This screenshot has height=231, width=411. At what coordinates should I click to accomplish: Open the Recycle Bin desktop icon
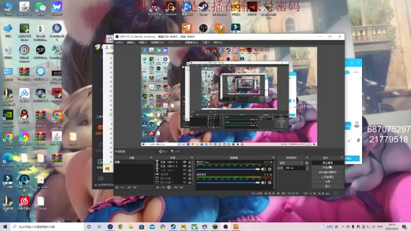tap(8, 52)
